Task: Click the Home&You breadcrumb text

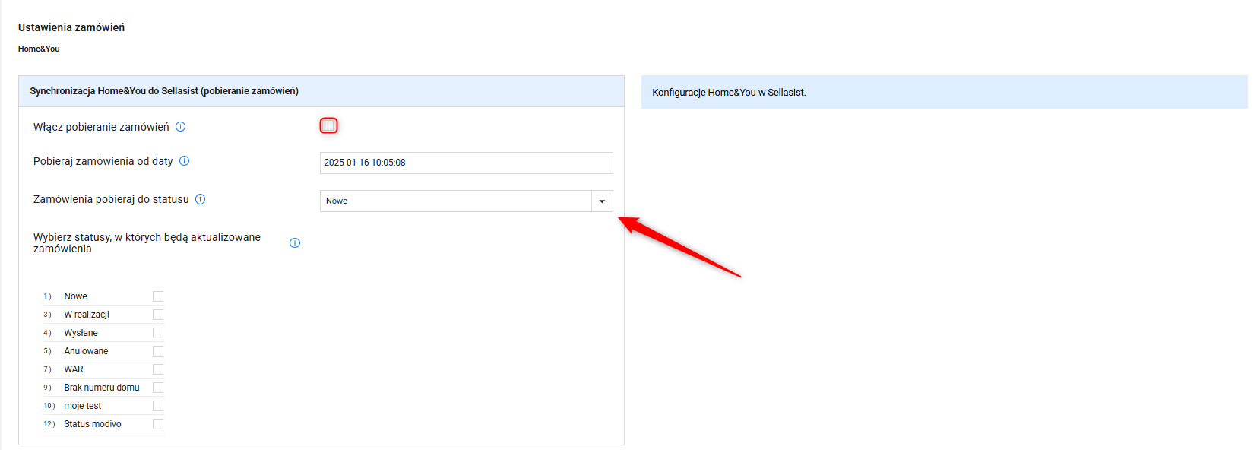Action: point(39,49)
